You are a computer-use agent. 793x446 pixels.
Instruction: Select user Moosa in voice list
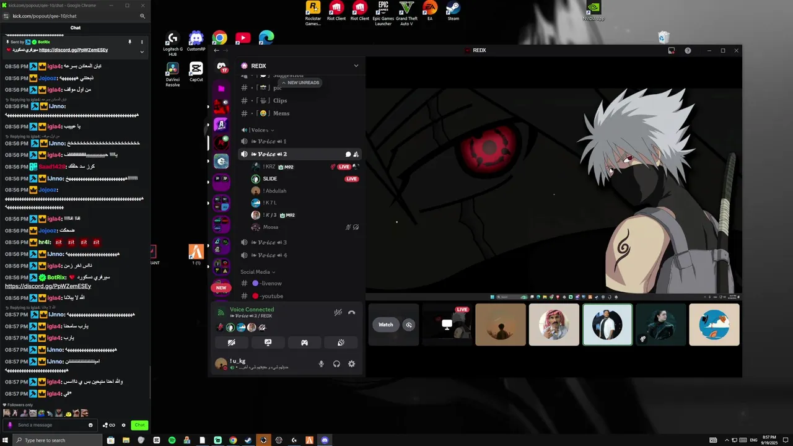click(x=305, y=227)
